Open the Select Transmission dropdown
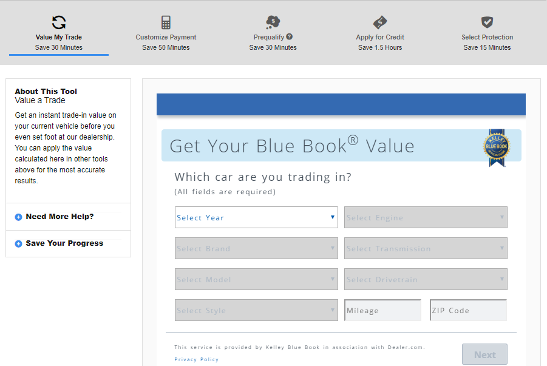This screenshot has width=547, height=366. 426,248
